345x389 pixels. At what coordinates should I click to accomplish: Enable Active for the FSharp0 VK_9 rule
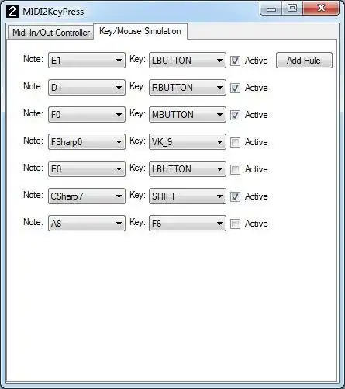tap(235, 142)
